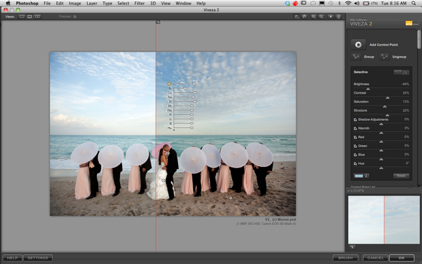Toggle the Warmth checkbox
This screenshot has width=422, height=264.
tap(355, 128)
